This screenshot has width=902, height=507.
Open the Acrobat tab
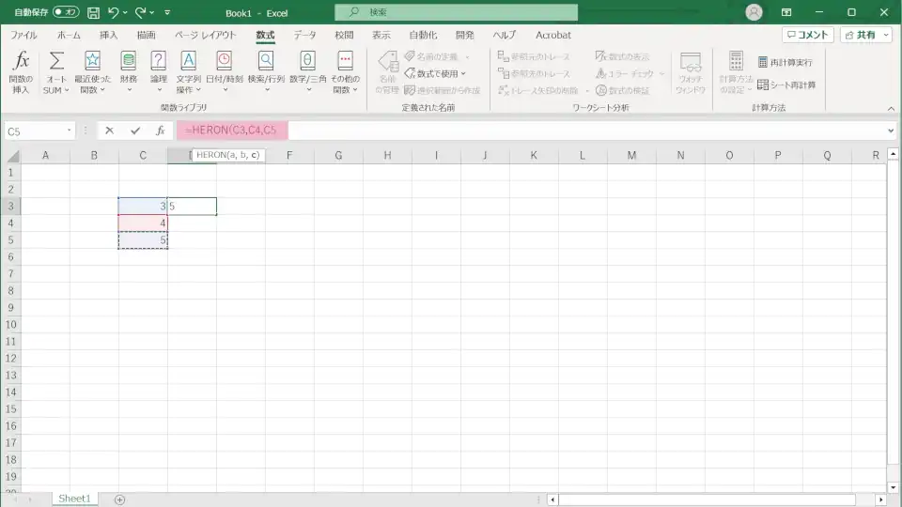click(x=552, y=35)
